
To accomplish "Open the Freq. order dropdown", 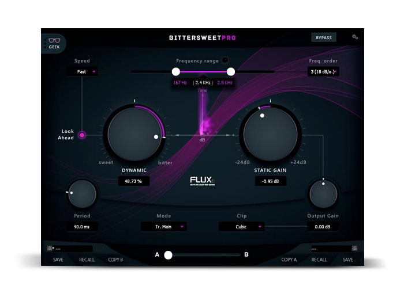I will [x=323, y=72].
